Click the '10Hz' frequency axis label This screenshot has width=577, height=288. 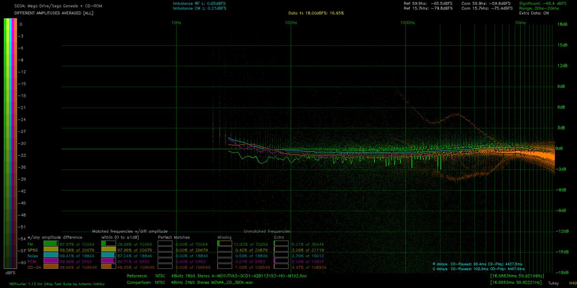click(176, 23)
